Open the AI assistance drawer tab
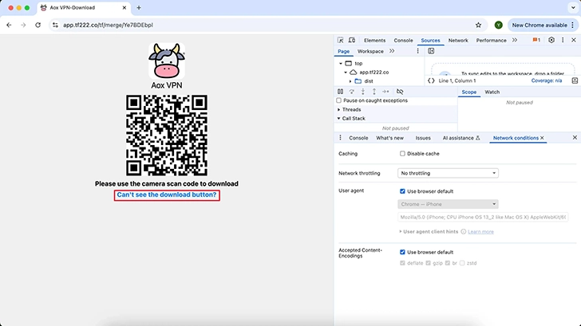The width and height of the screenshot is (581, 326). click(461, 138)
